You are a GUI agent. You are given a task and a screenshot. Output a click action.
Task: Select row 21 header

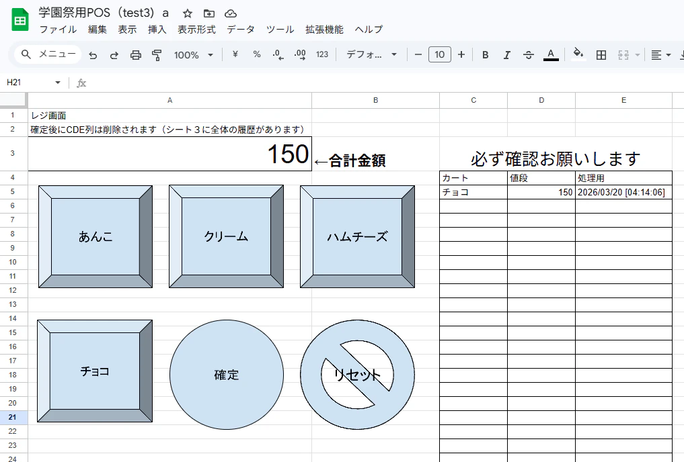13,417
